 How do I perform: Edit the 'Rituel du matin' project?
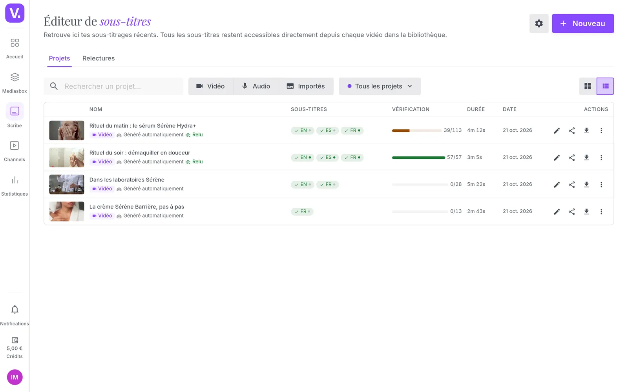point(557,131)
